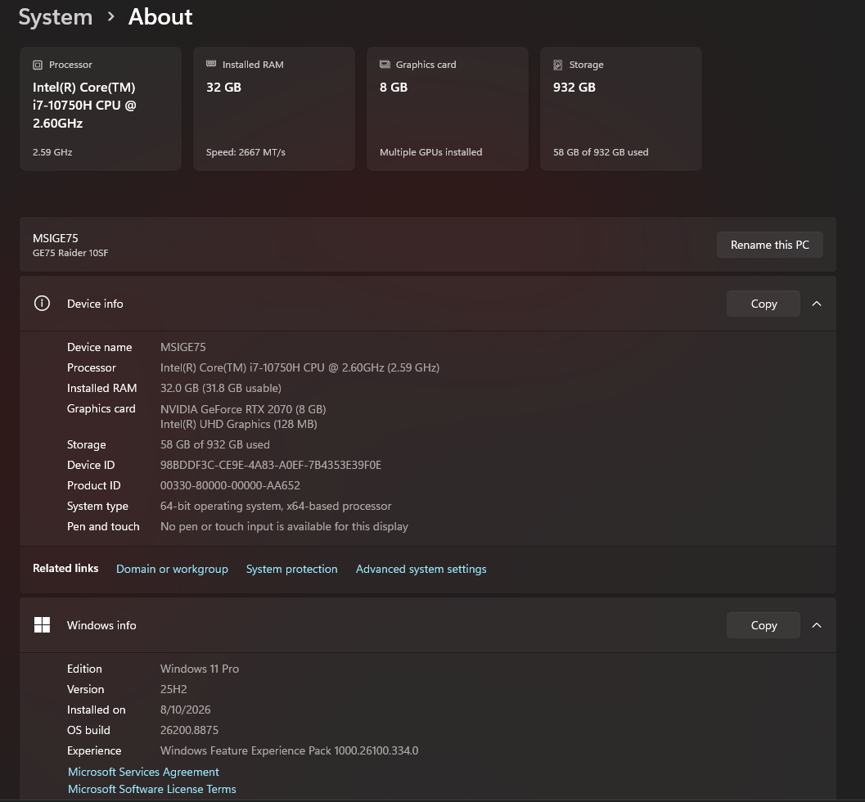This screenshot has height=802, width=865.
Task: Click the Graphics card summary card
Action: pos(448,109)
